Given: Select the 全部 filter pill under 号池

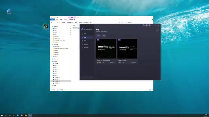Looking at the screenshot, I should coord(98,35).
